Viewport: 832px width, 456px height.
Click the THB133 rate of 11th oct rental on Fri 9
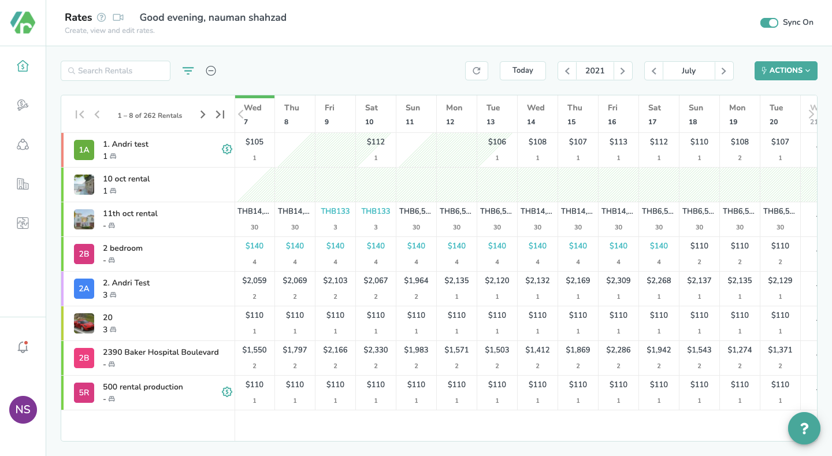[335, 211]
